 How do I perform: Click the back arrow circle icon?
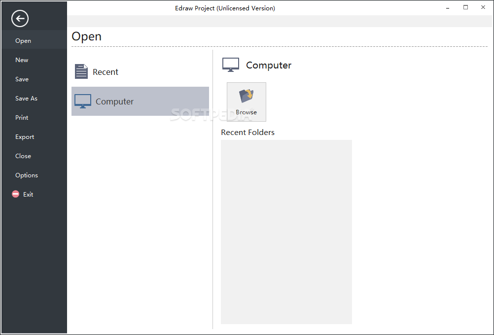pyautogui.click(x=20, y=19)
